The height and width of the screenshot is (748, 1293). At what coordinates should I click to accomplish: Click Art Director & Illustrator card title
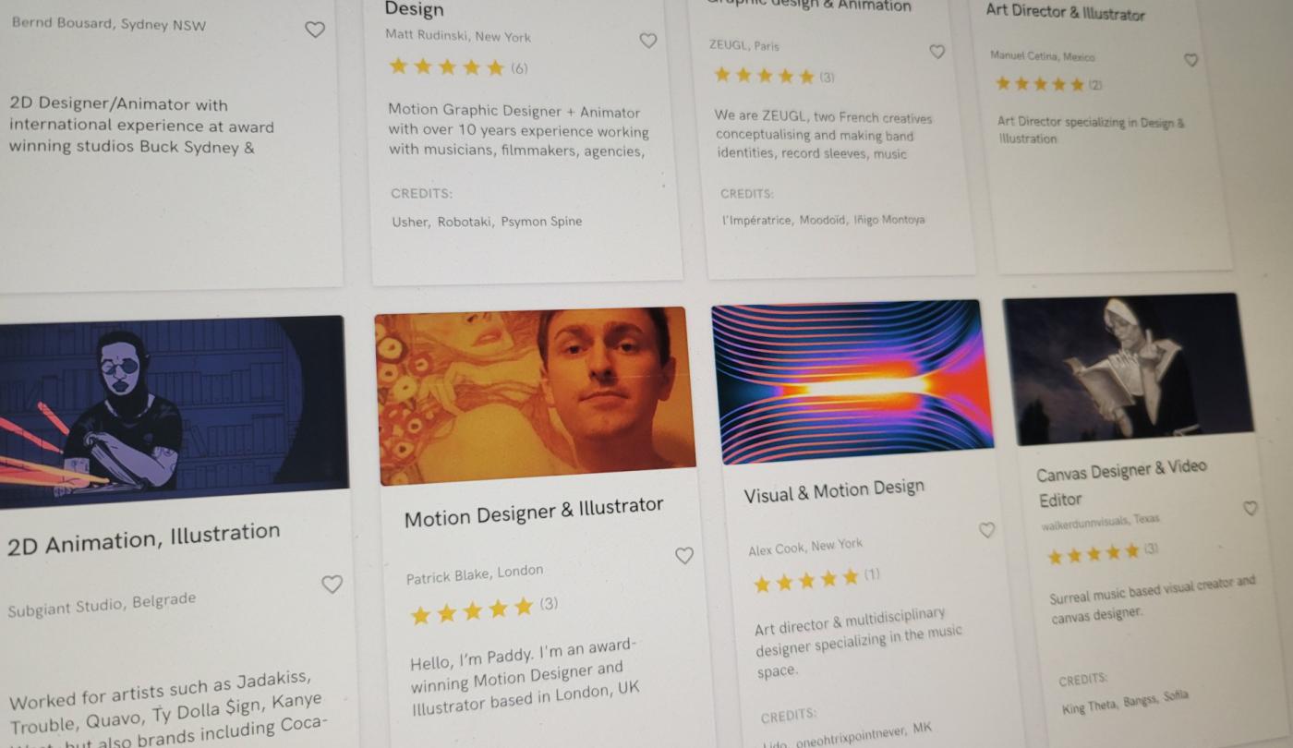pyautogui.click(x=1065, y=12)
